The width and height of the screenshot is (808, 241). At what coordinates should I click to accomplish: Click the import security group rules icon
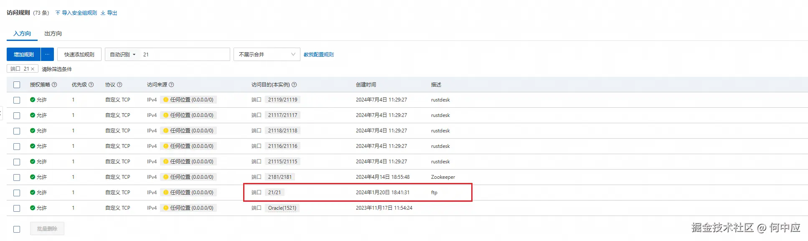coord(58,13)
